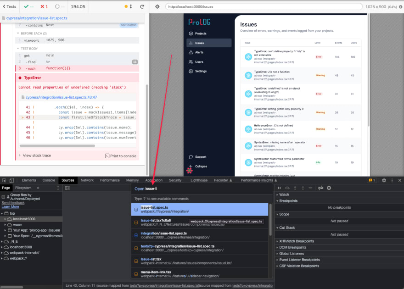Switch to the Elements tab
404x289 pixels.
pos(29,180)
